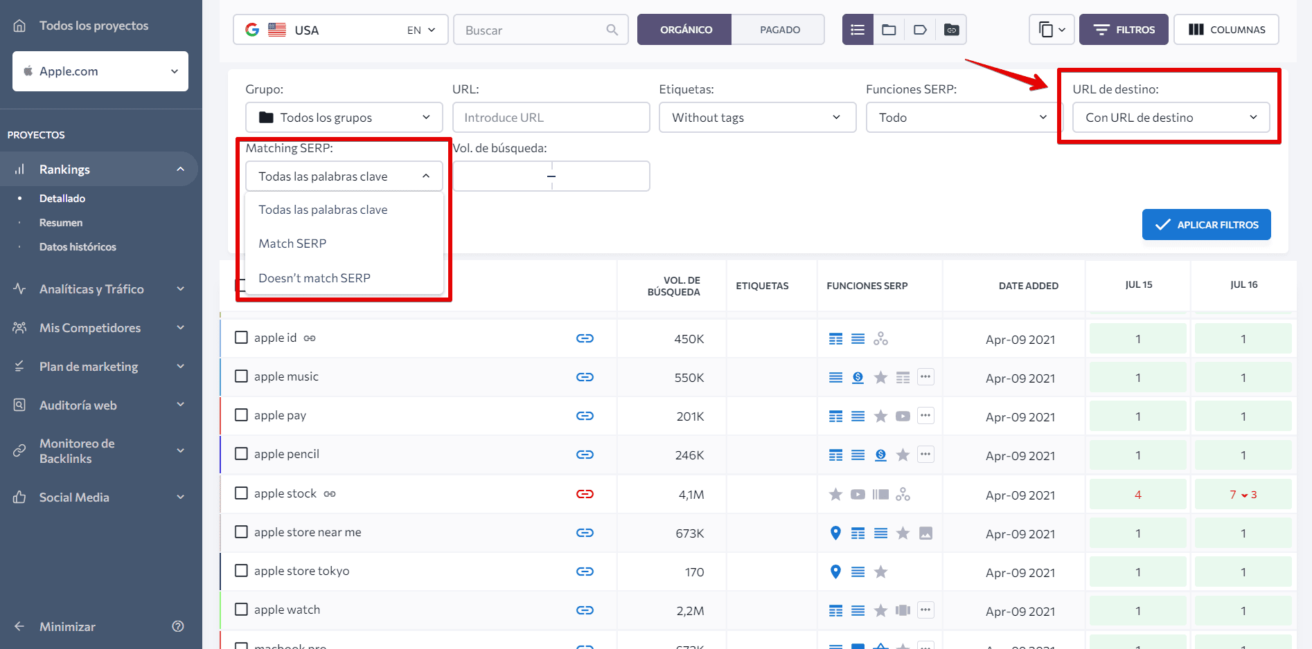Image resolution: width=1312 pixels, height=649 pixels.
Task: Open the Without tags dropdown
Action: pos(757,118)
